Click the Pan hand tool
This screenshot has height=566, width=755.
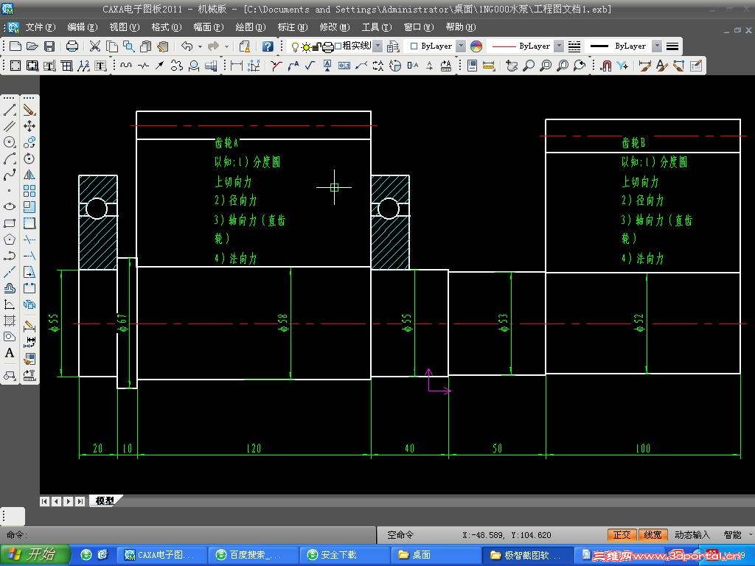click(x=512, y=66)
